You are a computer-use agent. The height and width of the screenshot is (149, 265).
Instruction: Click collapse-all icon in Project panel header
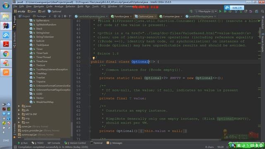coord(59,16)
